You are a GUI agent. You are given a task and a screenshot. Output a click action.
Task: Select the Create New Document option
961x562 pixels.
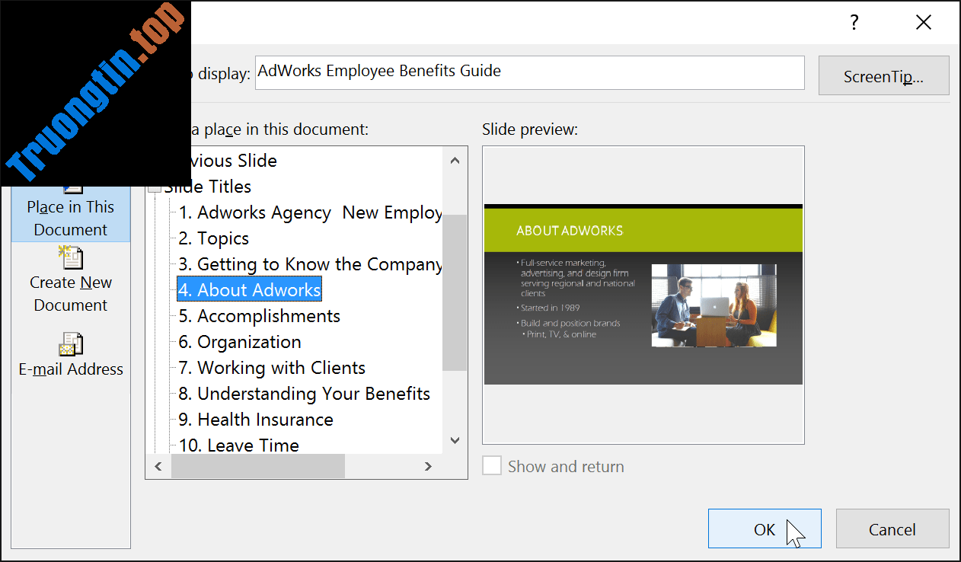tap(71, 282)
